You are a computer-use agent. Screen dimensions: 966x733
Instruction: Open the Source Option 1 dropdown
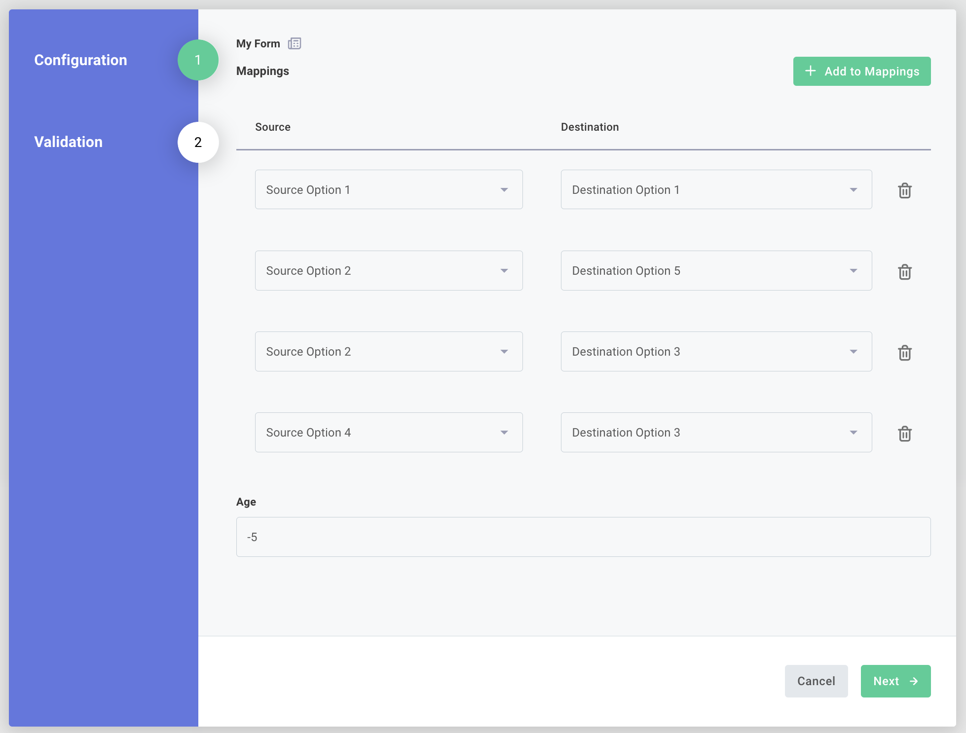pos(504,189)
